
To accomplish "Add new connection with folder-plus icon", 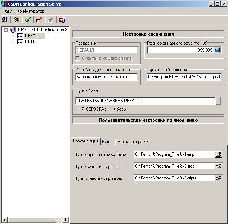I will pyautogui.click(x=39, y=20).
